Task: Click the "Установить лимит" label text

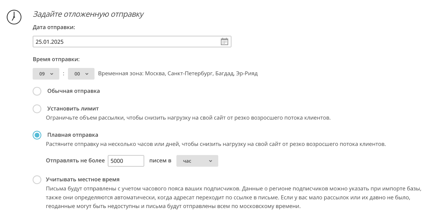Action: click(x=73, y=109)
